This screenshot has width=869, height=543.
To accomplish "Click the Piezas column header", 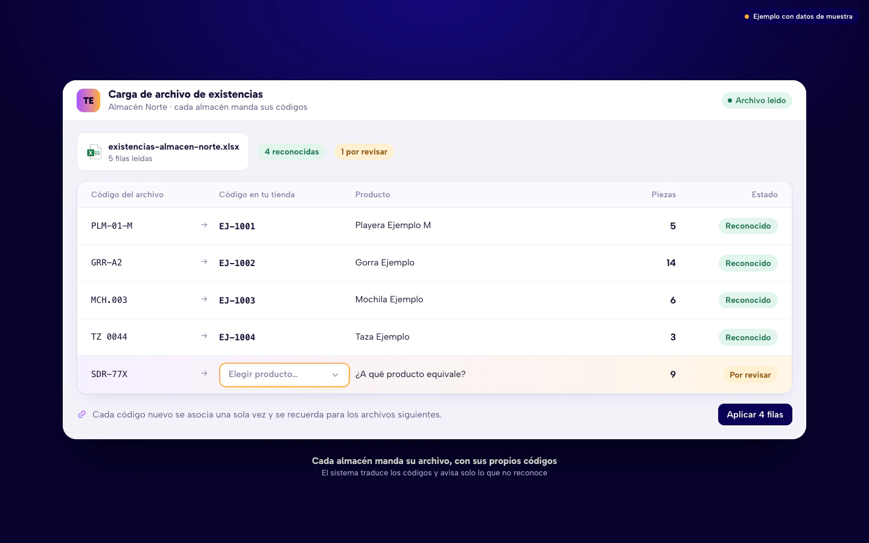I will point(664,195).
